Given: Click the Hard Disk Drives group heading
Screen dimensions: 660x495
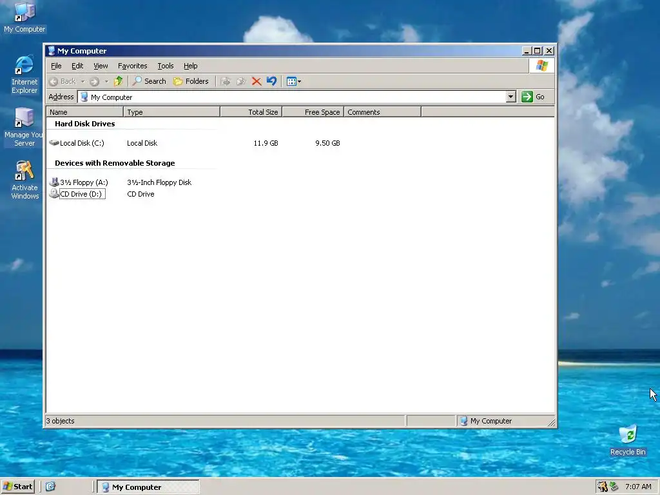Looking at the screenshot, I should [x=84, y=124].
